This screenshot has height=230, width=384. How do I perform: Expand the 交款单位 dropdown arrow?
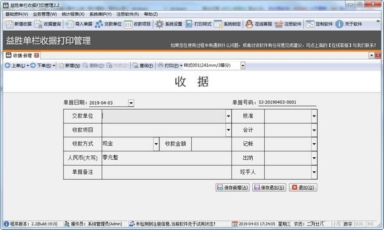[x=228, y=116]
